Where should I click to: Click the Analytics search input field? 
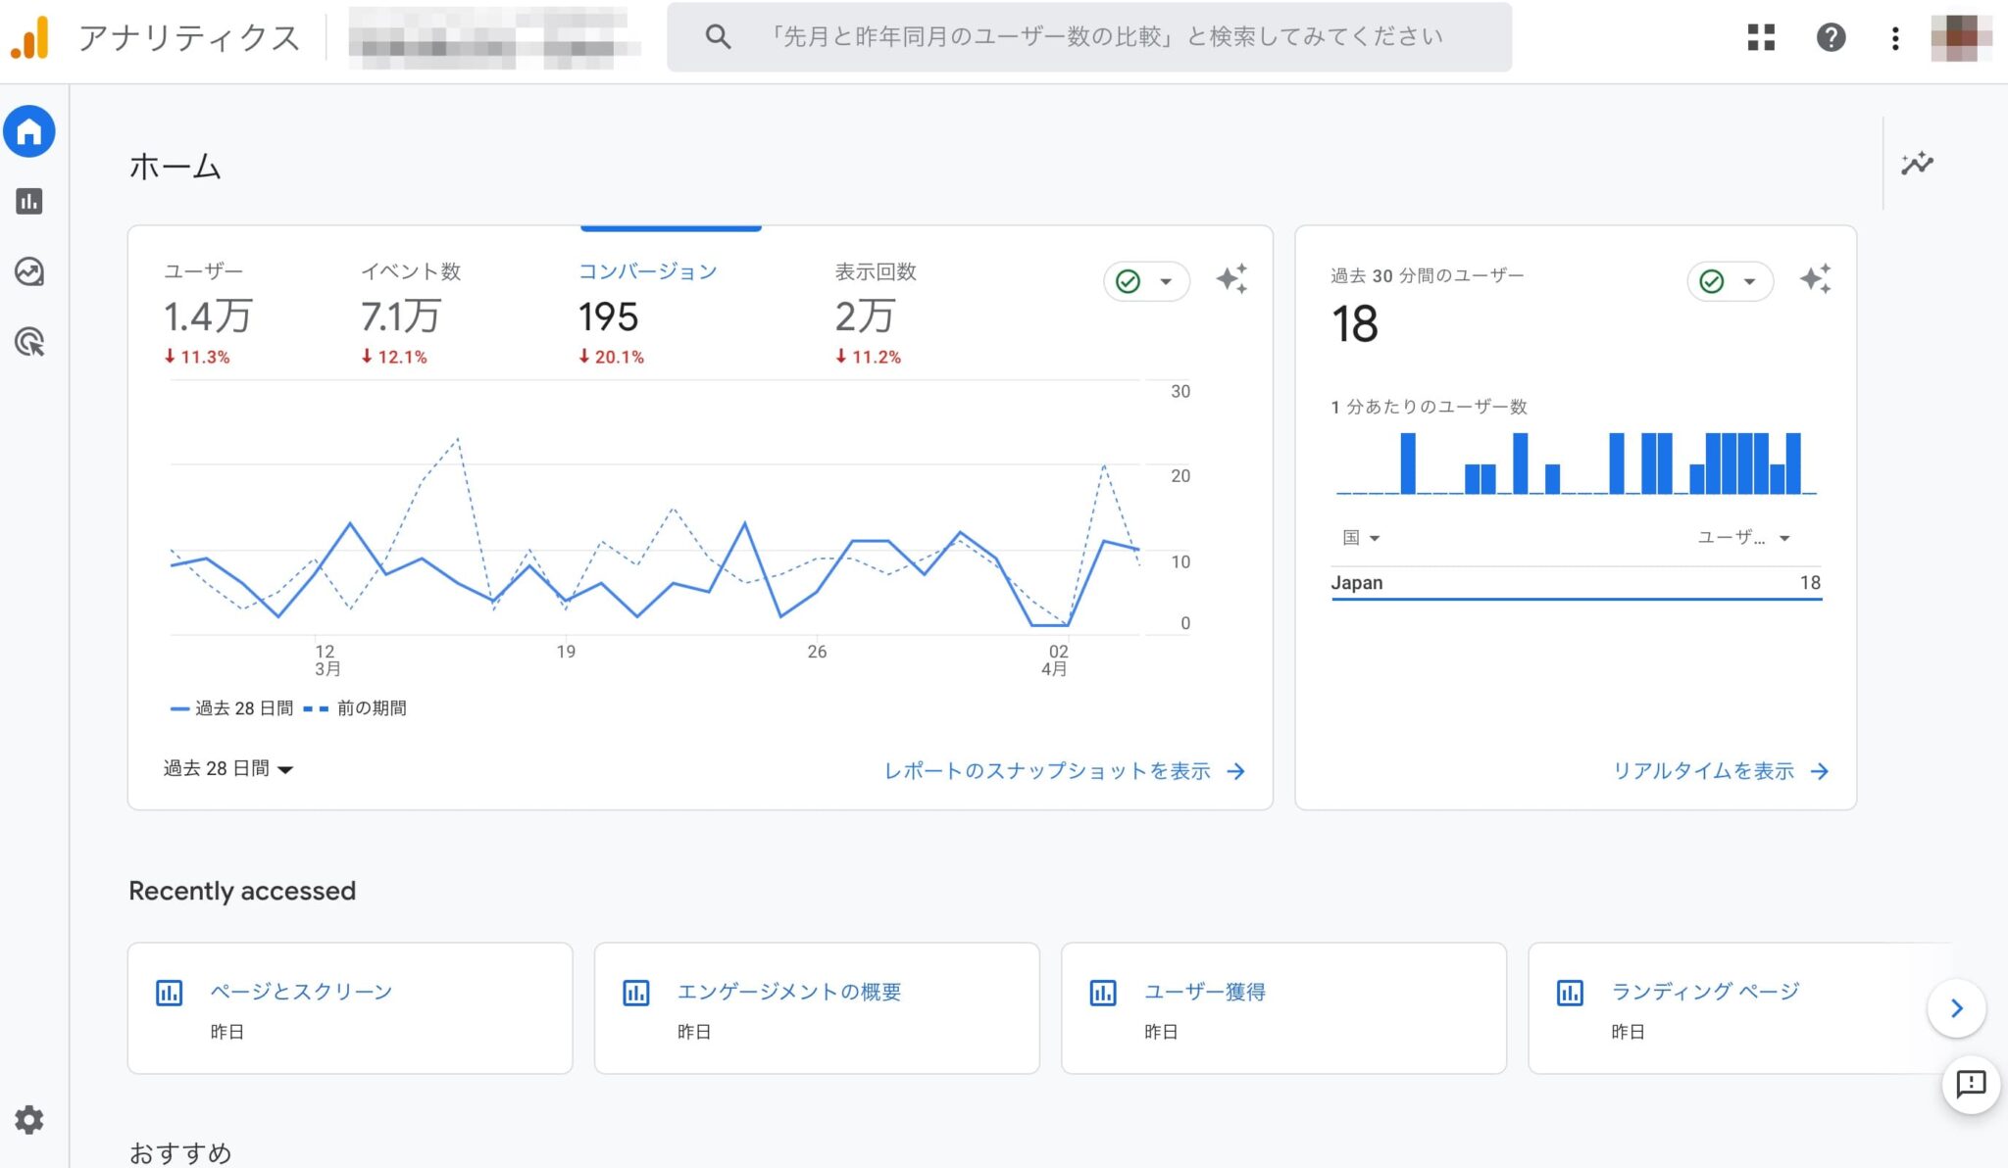[x=1103, y=37]
